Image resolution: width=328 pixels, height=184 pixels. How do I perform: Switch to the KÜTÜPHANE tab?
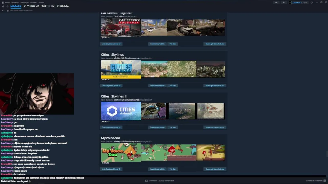pyautogui.click(x=32, y=6)
